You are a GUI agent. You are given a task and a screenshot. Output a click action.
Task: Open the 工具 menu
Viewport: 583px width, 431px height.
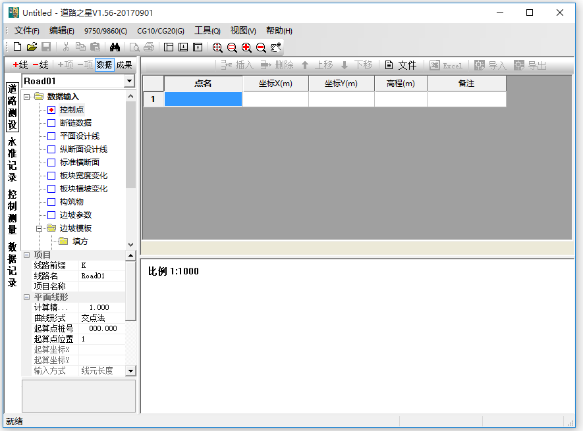point(207,31)
